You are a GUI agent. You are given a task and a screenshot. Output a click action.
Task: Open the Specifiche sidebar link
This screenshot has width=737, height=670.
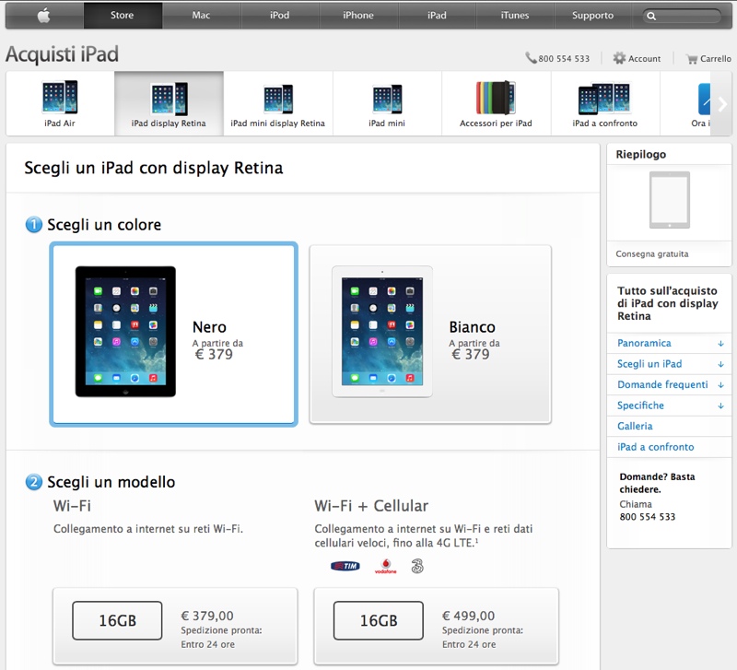pos(640,406)
